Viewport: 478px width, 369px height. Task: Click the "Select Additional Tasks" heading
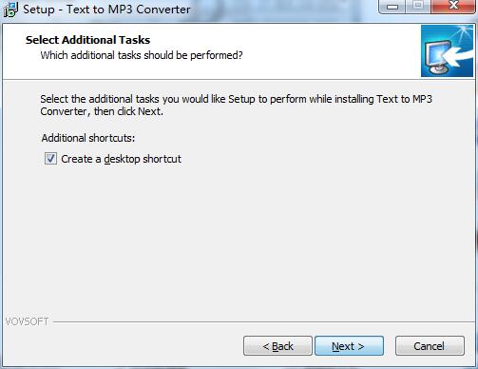click(87, 40)
